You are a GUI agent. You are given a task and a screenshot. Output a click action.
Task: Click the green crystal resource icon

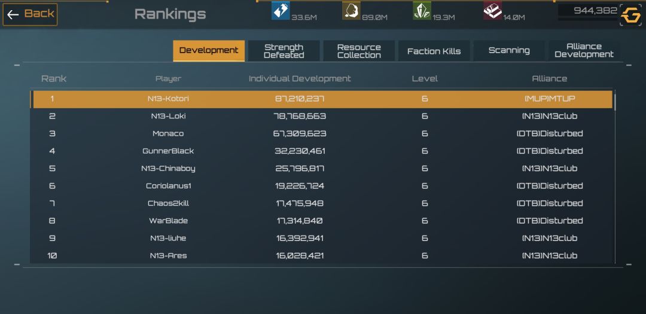[422, 11]
